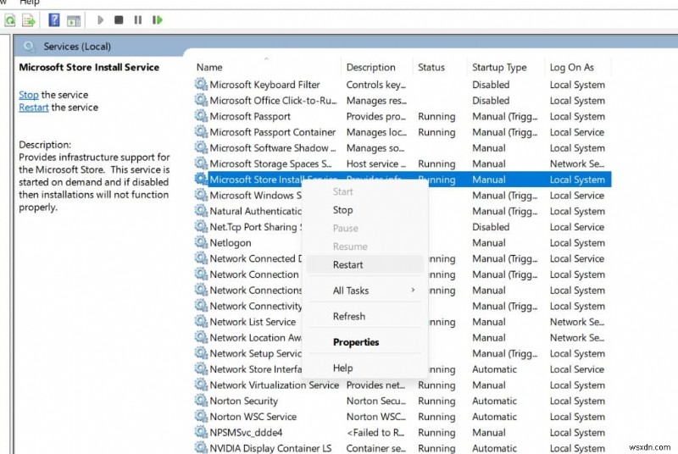The height and width of the screenshot is (454, 678).
Task: Click the Show/Hide Action Pane icon
Action: [74, 20]
